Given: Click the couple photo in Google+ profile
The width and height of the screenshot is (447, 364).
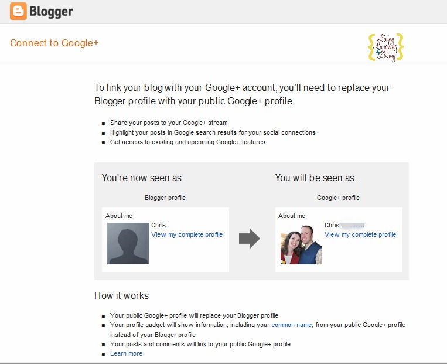Looking at the screenshot, I should tap(301, 244).
